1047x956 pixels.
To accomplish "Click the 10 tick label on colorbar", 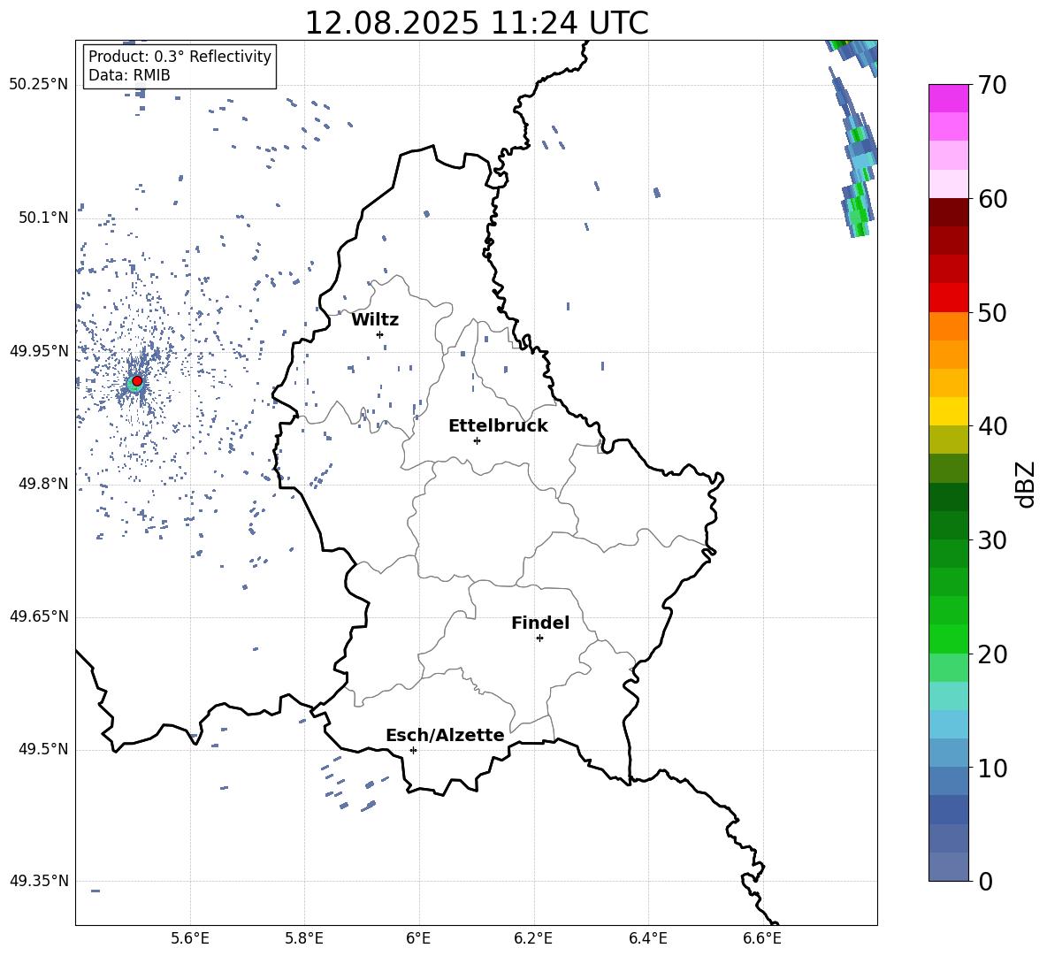I will click(x=992, y=768).
